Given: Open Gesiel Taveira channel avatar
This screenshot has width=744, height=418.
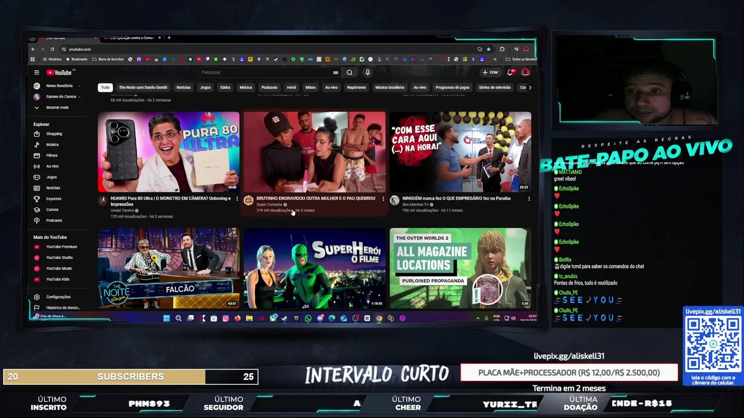Looking at the screenshot, I should (x=103, y=201).
